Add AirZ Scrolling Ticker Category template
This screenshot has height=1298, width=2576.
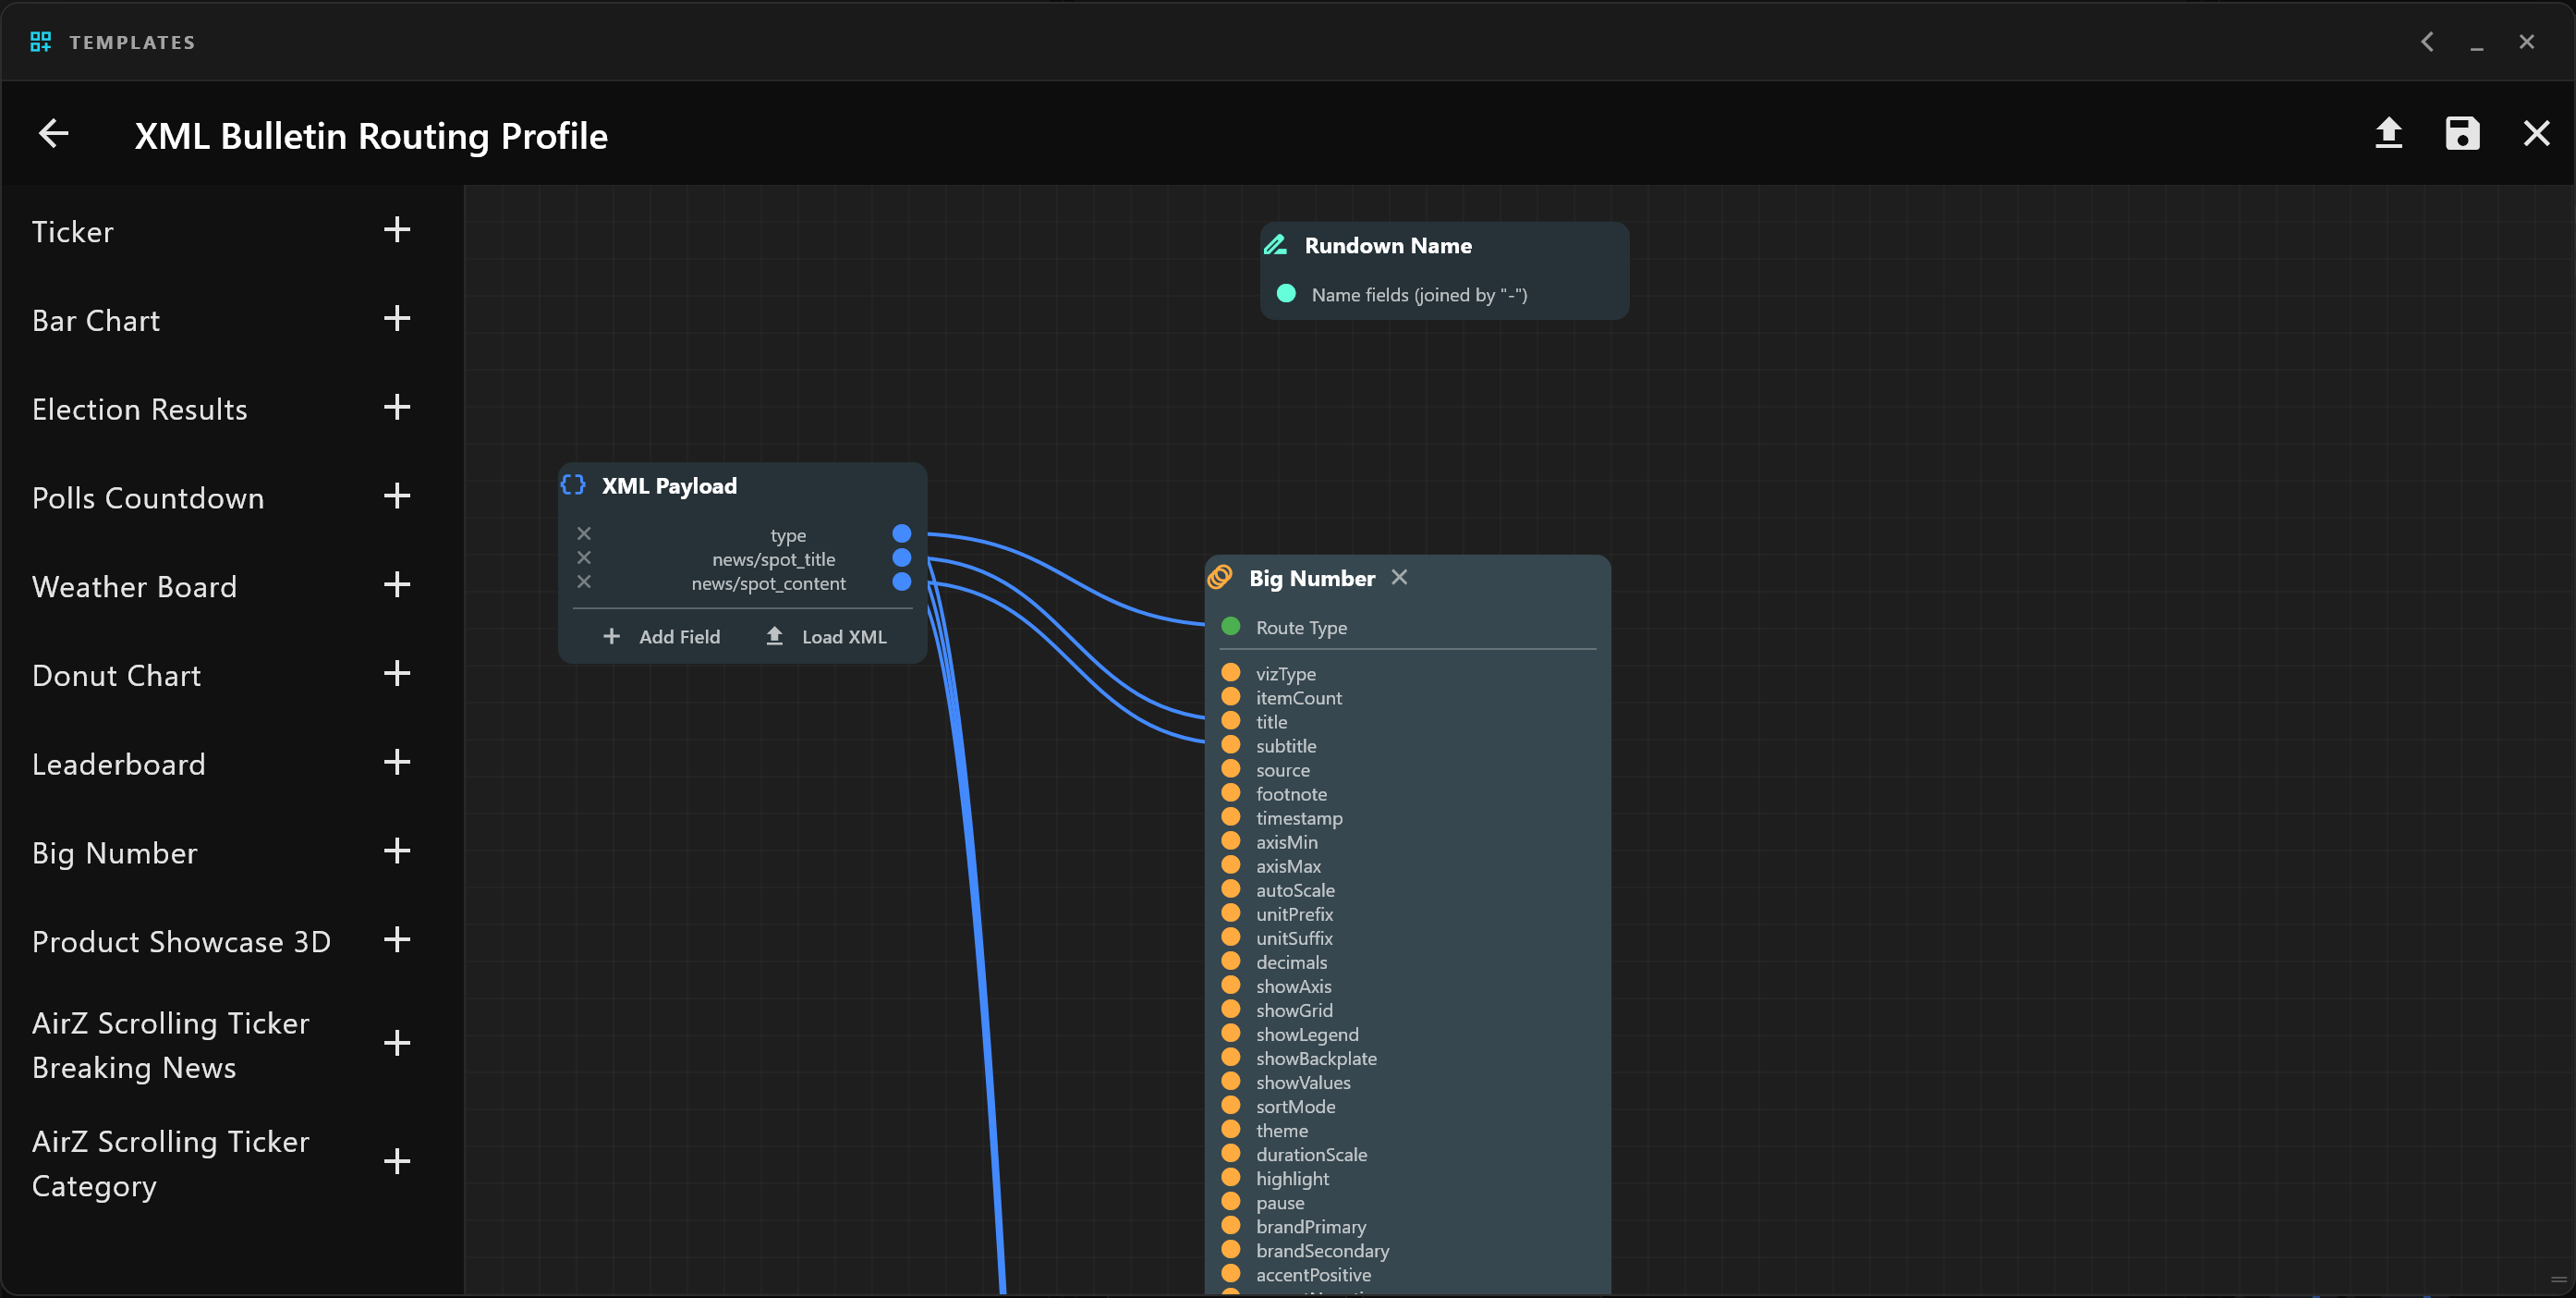point(397,1162)
